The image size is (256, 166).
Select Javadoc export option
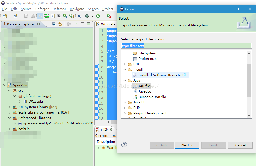[145, 91]
